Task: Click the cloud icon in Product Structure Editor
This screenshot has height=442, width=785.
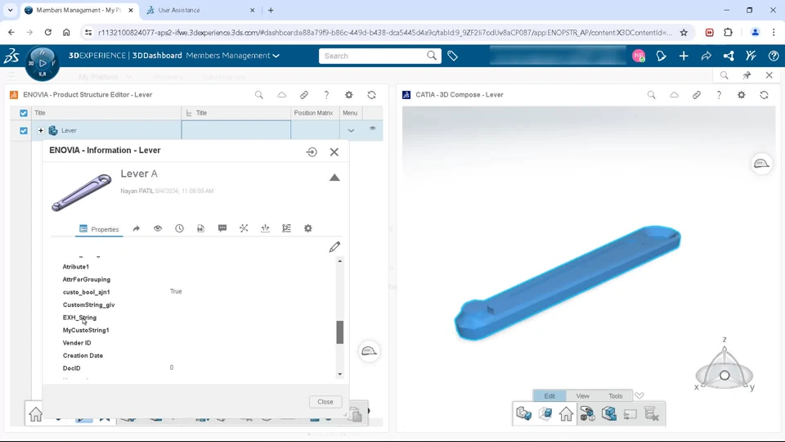Action: tap(282, 95)
